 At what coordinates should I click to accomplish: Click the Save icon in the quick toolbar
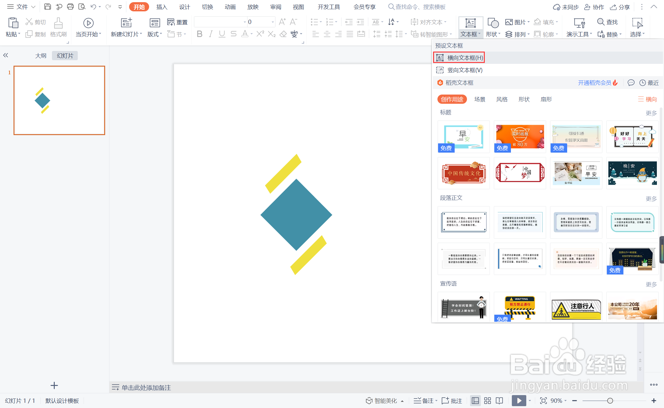[x=47, y=7]
